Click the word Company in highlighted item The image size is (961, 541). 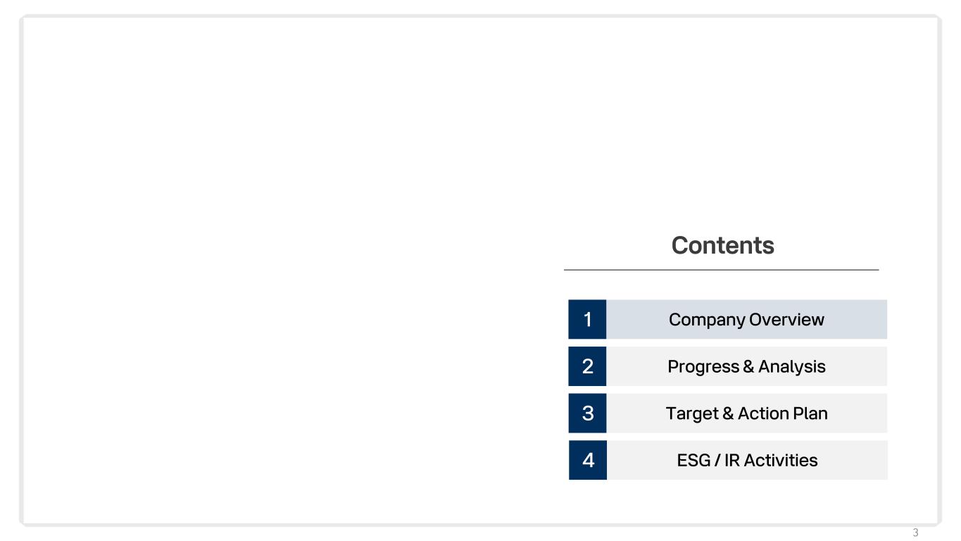(707, 320)
